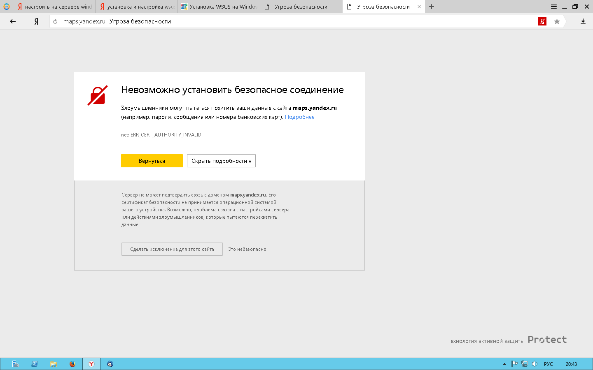The width and height of the screenshot is (593, 370).
Task: Open Server Manager from the taskbar
Action: (x=16, y=364)
